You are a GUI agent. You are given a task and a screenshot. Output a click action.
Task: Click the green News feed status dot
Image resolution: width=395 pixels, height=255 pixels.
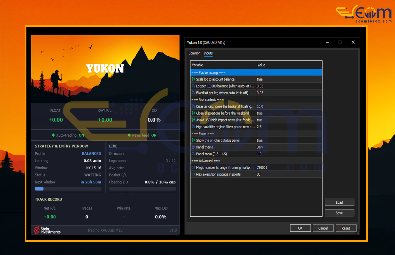pyautogui.click(x=129, y=135)
